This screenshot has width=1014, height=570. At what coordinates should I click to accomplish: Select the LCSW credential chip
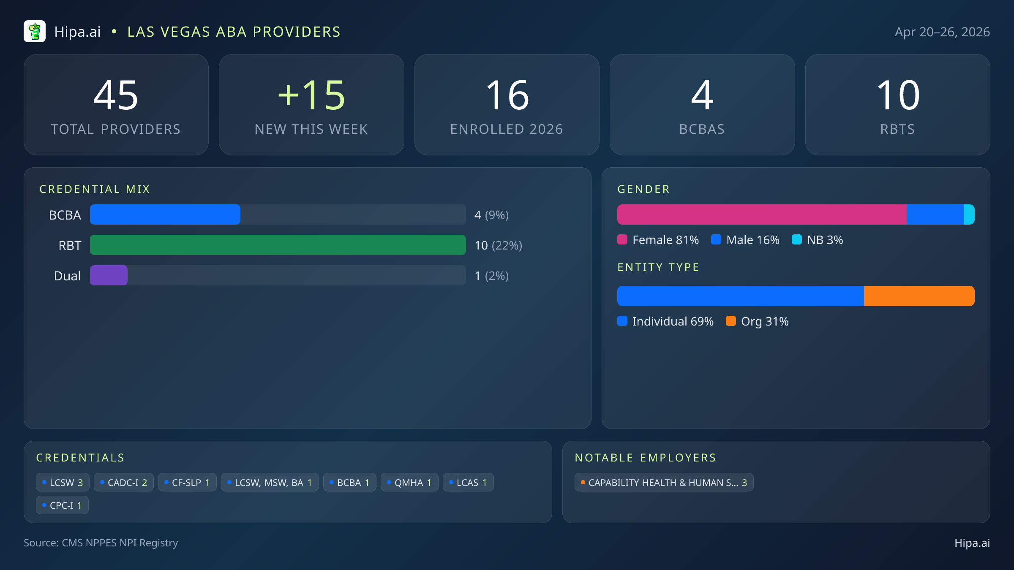click(x=63, y=483)
